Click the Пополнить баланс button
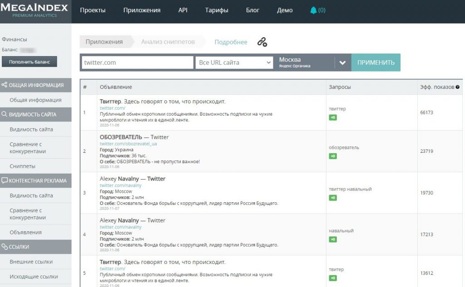This screenshot has height=287, width=465. pos(30,62)
